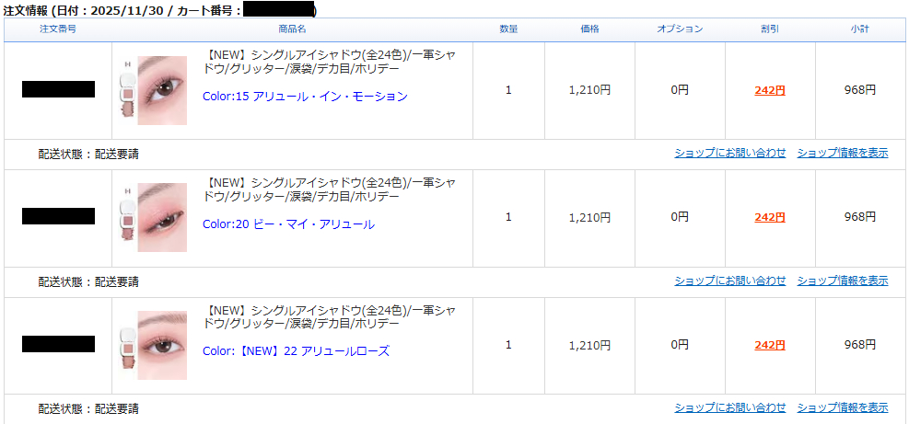This screenshot has height=424, width=909.
Task: Open thumbnail of Color:15 eyeshadow product
Action: (154, 90)
